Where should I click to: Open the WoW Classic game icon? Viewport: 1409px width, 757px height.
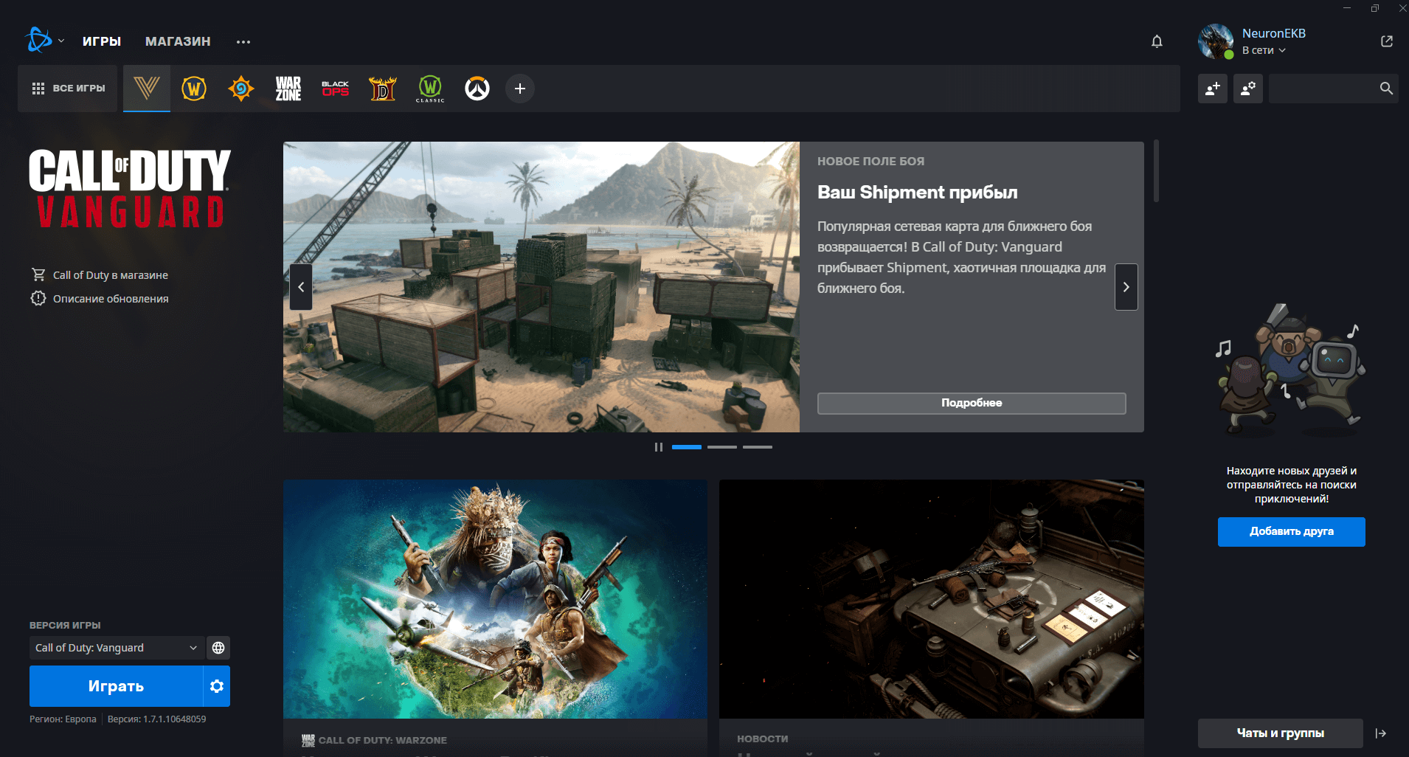430,89
